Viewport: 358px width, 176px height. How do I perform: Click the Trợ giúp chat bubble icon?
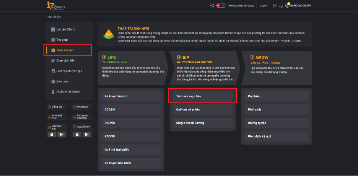tap(53, 40)
